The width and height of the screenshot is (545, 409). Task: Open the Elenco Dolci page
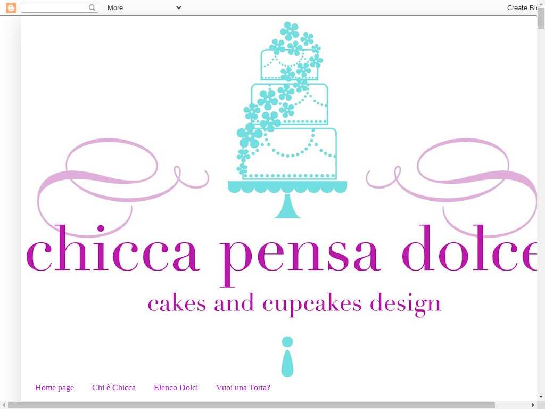click(176, 388)
